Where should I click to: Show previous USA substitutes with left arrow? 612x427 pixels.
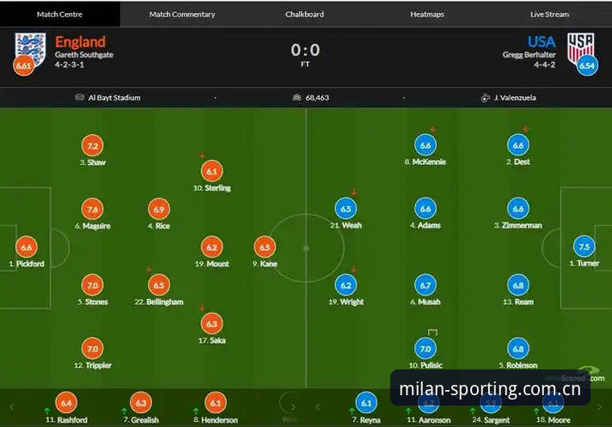318,407
